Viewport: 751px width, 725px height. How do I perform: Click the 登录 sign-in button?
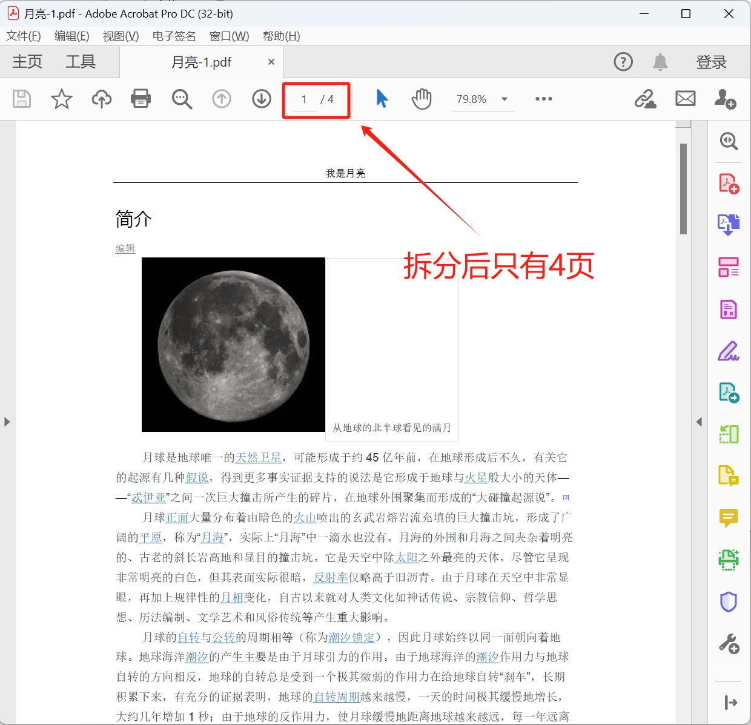pyautogui.click(x=711, y=62)
